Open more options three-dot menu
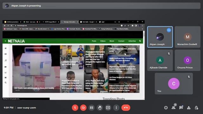The height and width of the screenshot is (114, 203). (x=116, y=108)
